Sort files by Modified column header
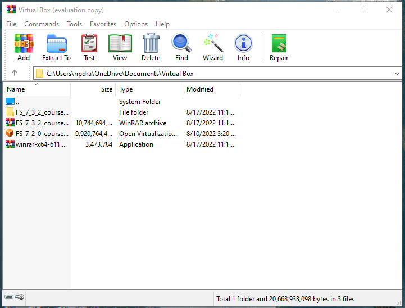The height and width of the screenshot is (308, 405). tap(200, 89)
